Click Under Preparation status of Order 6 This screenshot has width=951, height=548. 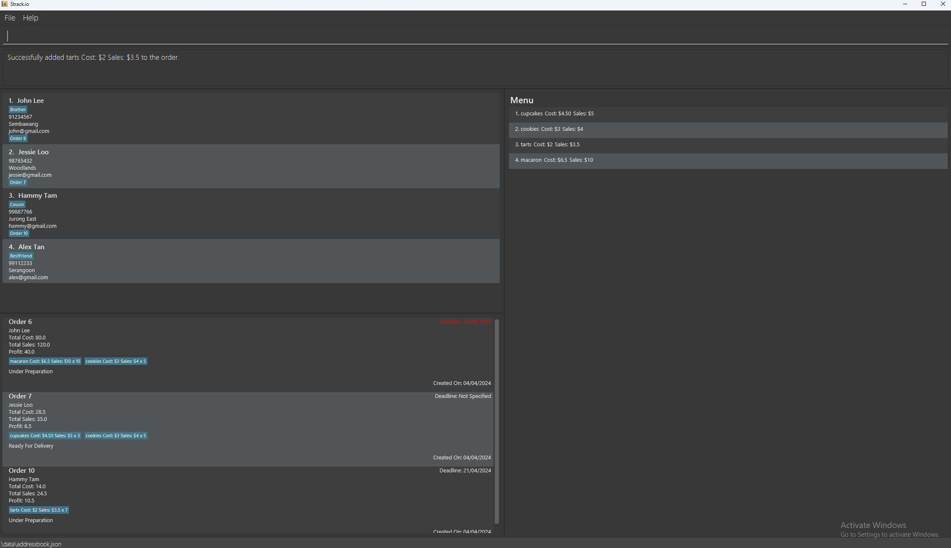click(31, 372)
